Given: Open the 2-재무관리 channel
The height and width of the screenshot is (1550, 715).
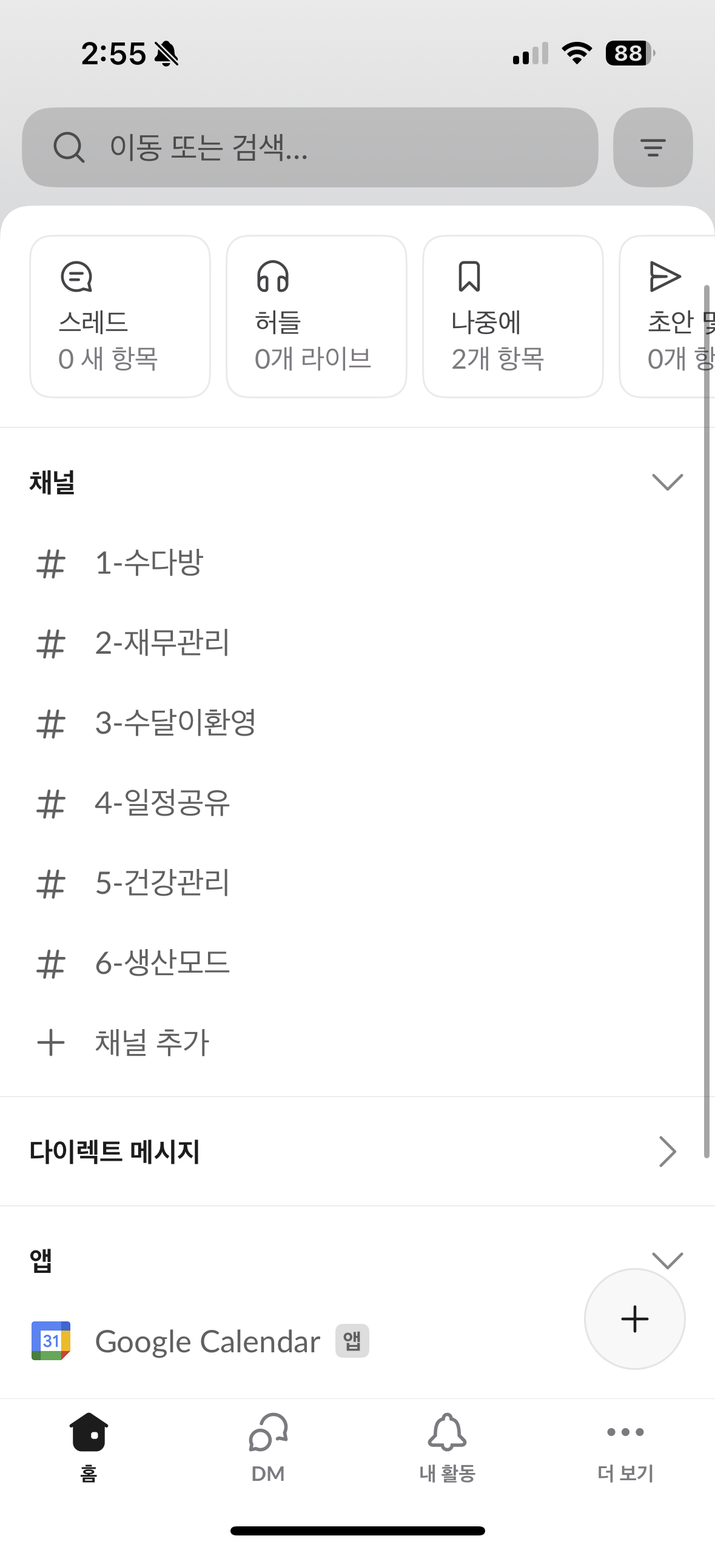Looking at the screenshot, I should point(162,643).
